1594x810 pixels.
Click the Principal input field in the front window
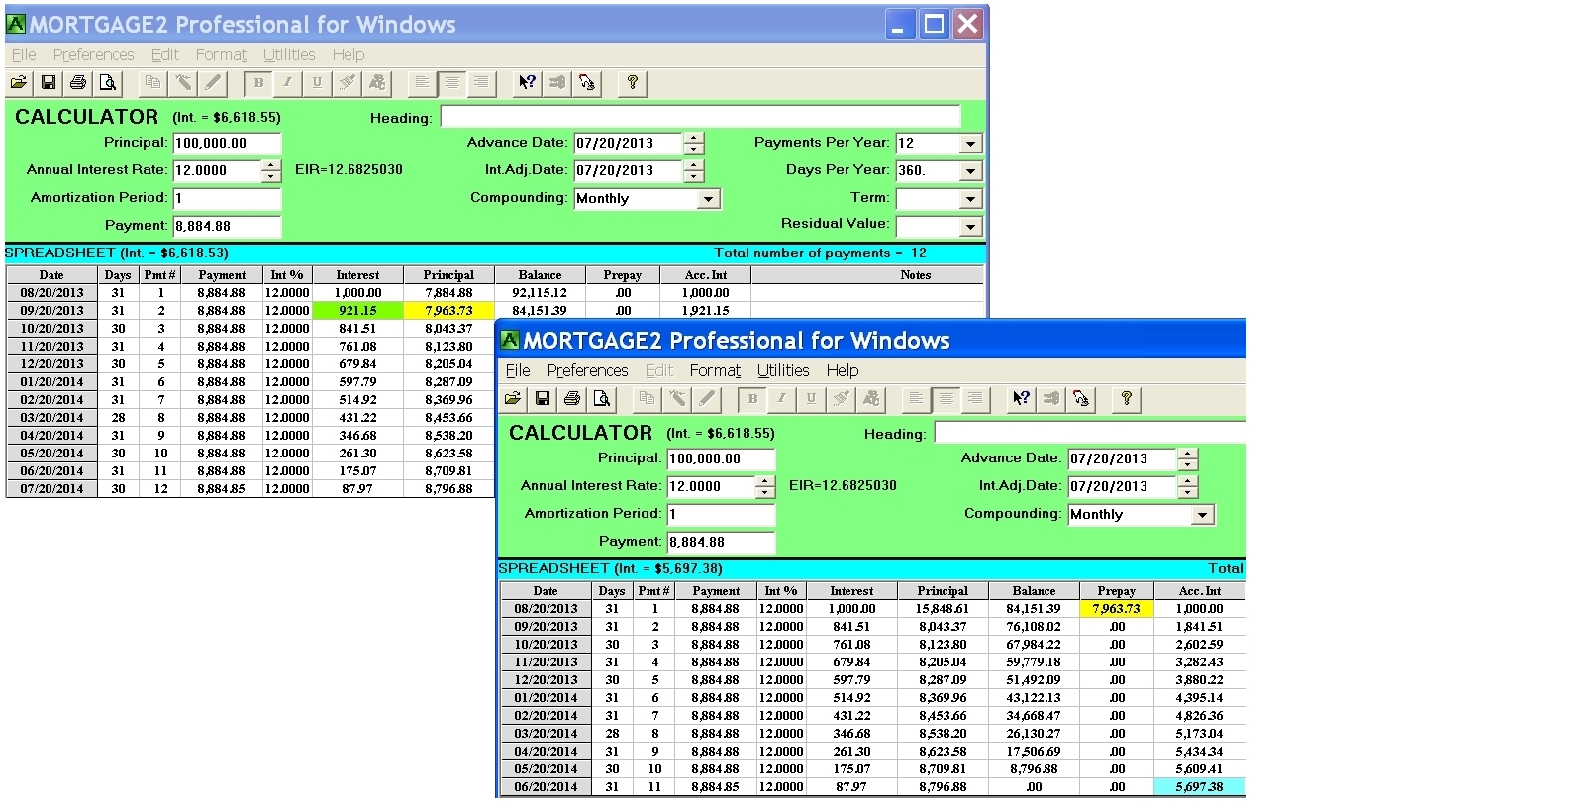720,459
